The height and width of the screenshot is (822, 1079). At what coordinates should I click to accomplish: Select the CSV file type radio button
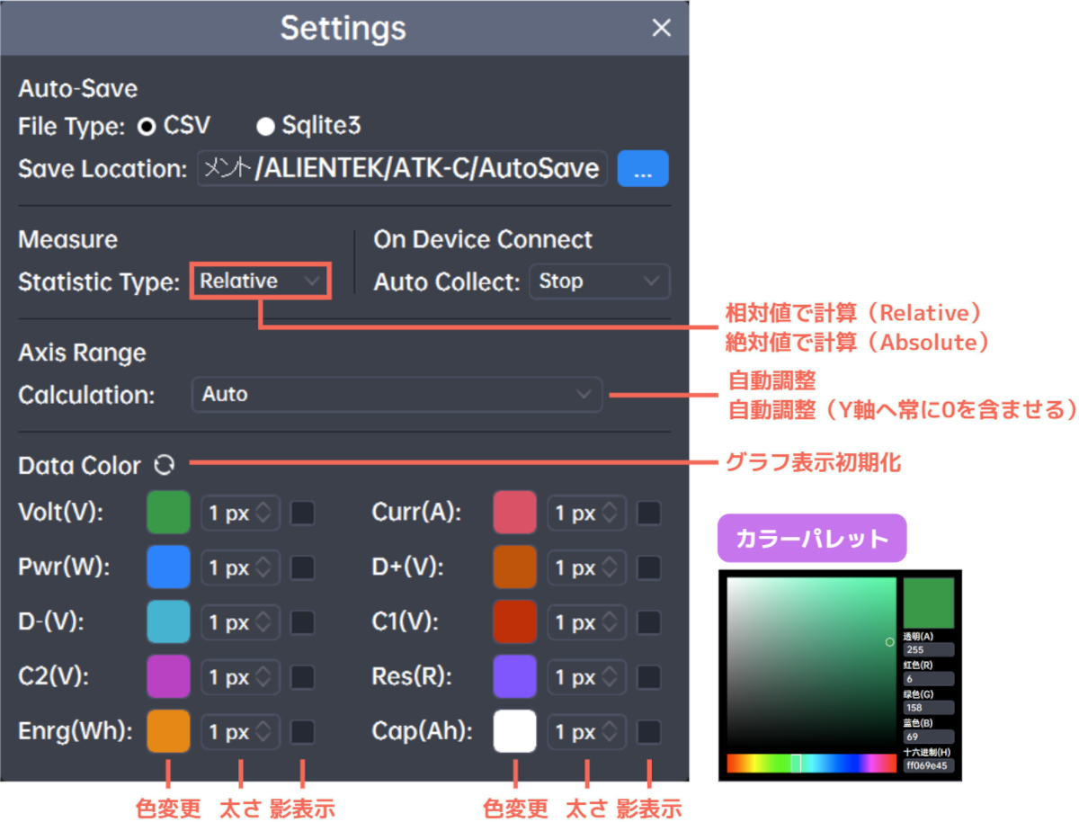(x=146, y=127)
